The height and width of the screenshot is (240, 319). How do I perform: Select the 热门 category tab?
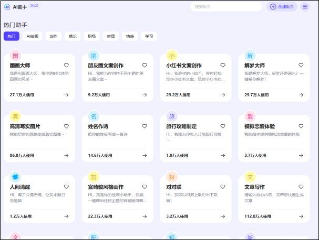coord(12,36)
